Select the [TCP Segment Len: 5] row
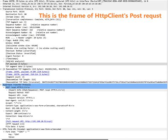 click(16, 22)
